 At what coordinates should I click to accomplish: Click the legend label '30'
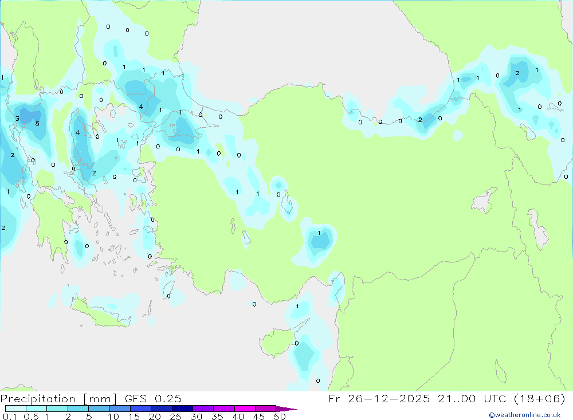point(197,417)
